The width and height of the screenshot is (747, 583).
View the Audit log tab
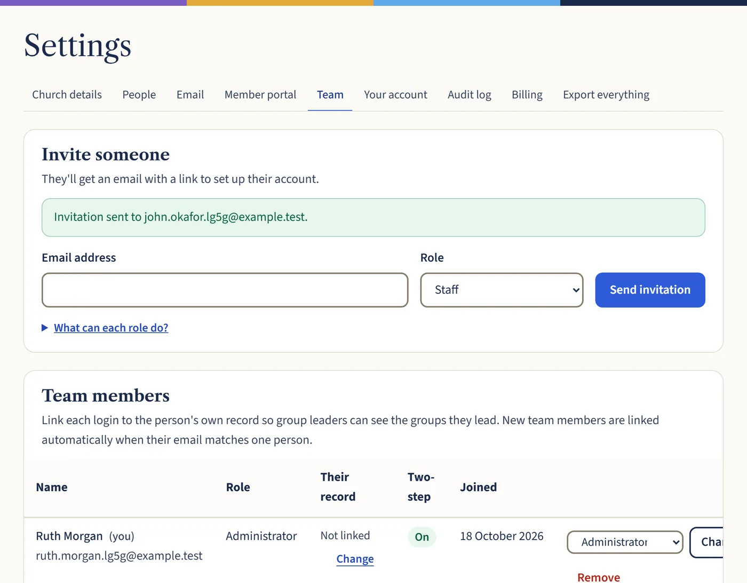pos(470,95)
